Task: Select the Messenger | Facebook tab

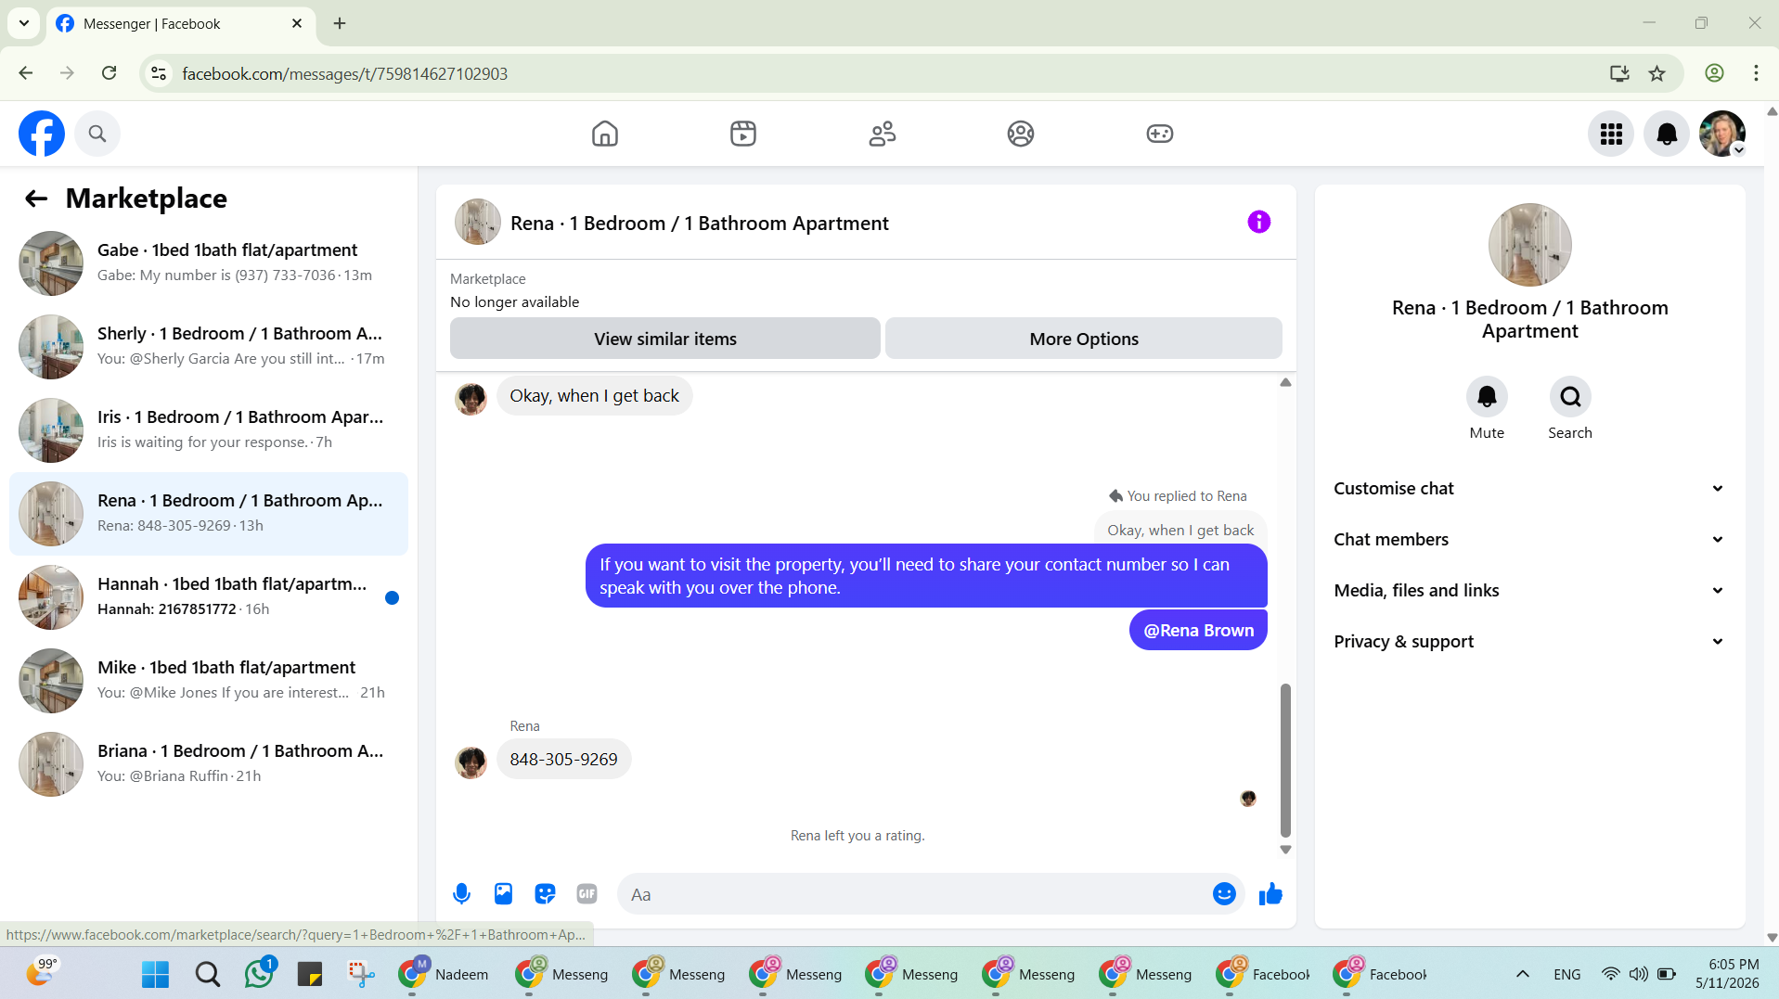Action: 181,23
